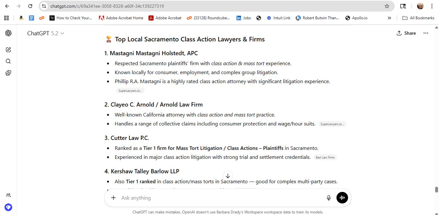Reload the current page

(x=30, y=6)
